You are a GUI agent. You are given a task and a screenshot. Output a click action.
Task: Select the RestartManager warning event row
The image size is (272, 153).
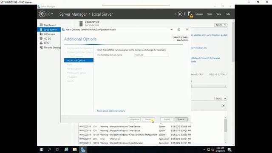[x=135, y=143]
